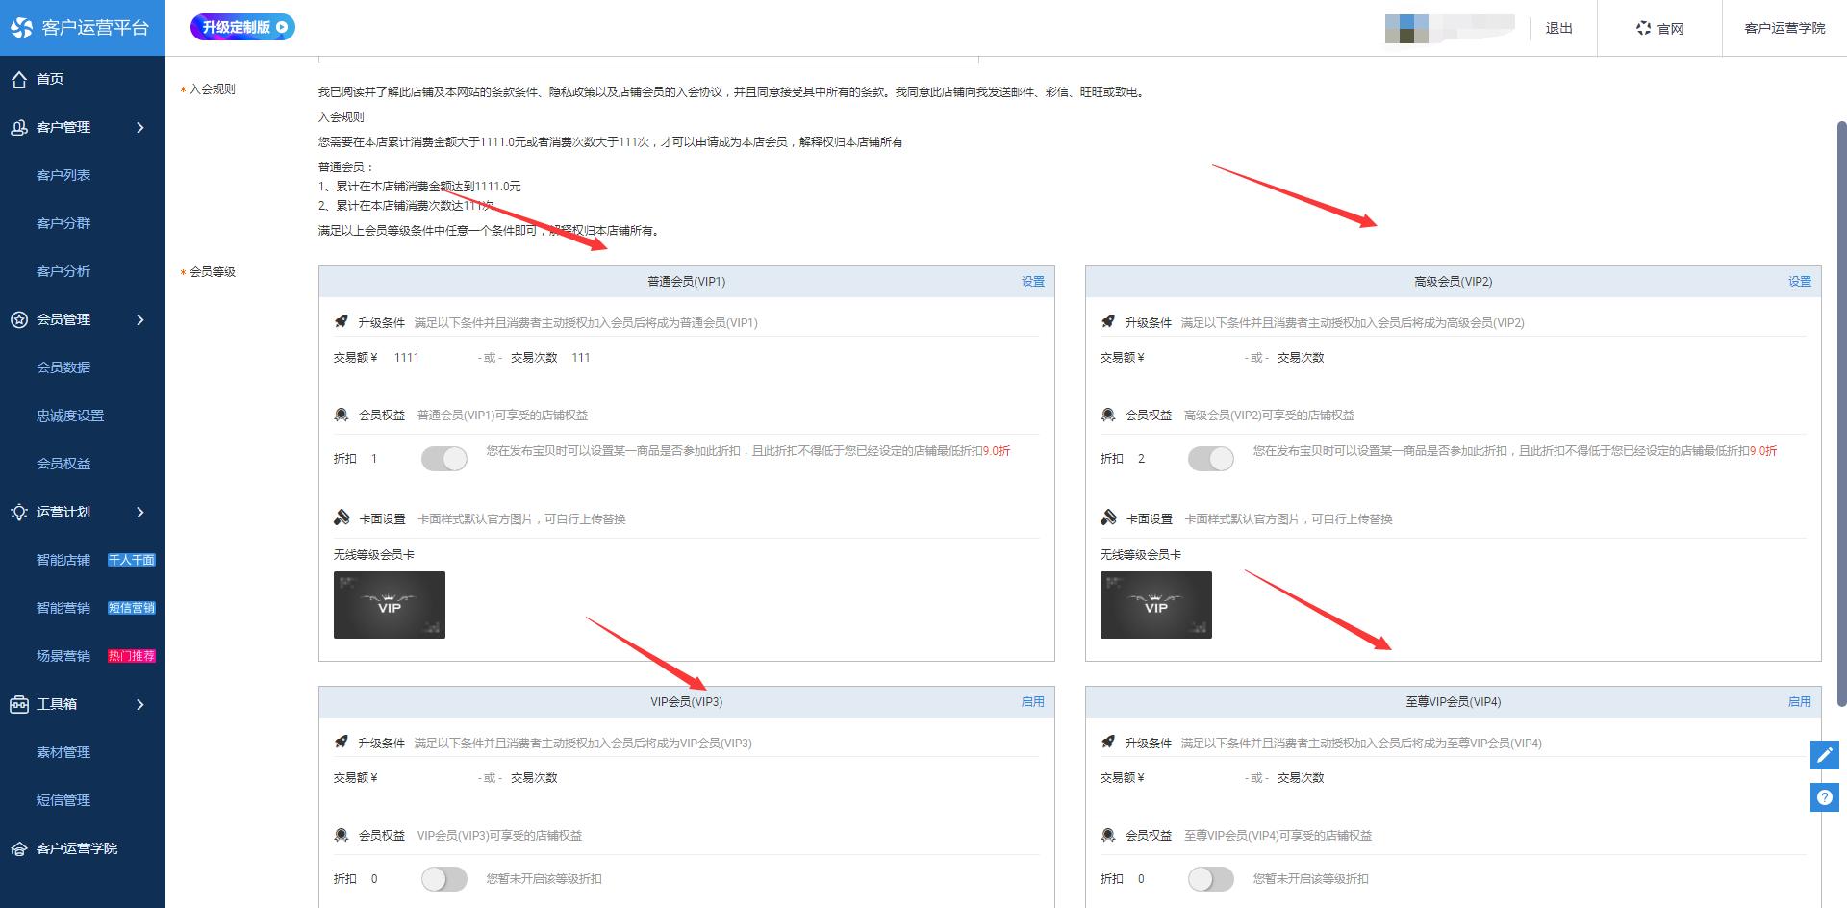Click the '无线等级会员卡' label in VIP1 card
The height and width of the screenshot is (908, 1847).
click(x=374, y=555)
